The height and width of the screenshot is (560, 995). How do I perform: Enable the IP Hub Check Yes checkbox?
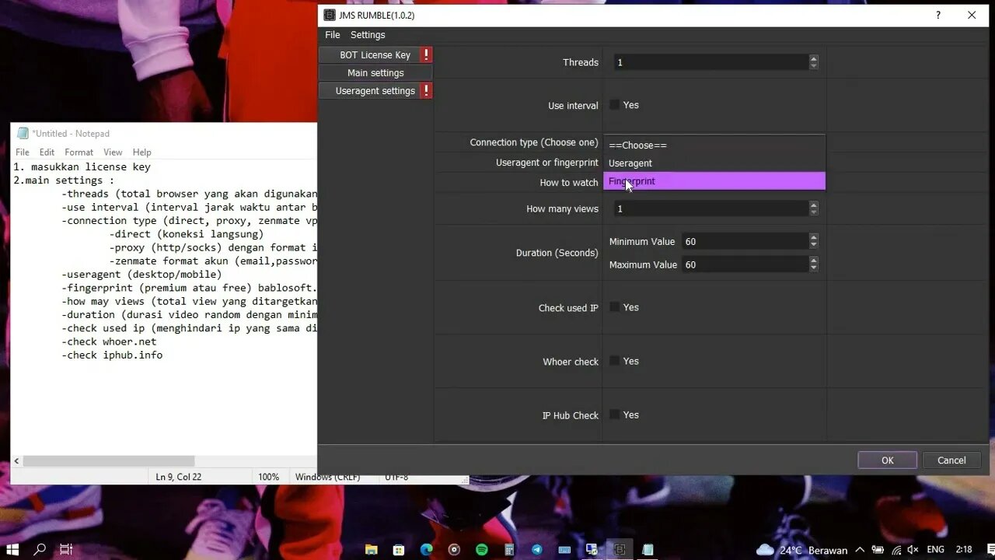614,415
